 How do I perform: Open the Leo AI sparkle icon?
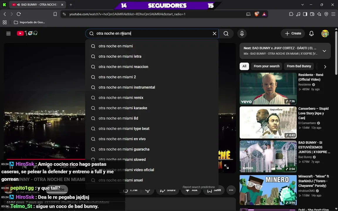[319, 14]
